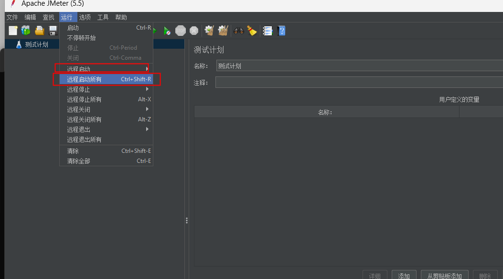Click the split-pane divider dots handle
The width and height of the screenshot is (503, 279).
(187, 221)
